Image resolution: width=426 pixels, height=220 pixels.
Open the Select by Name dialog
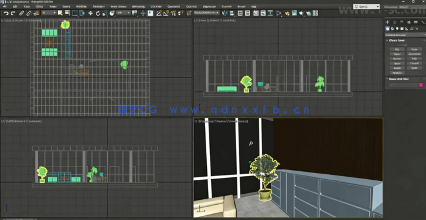coord(67,13)
